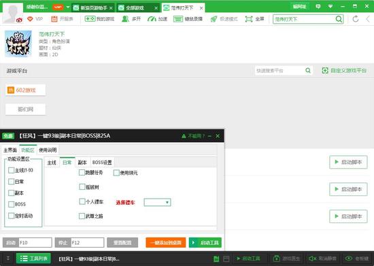Select the platform button below 602游戏

tap(26, 110)
